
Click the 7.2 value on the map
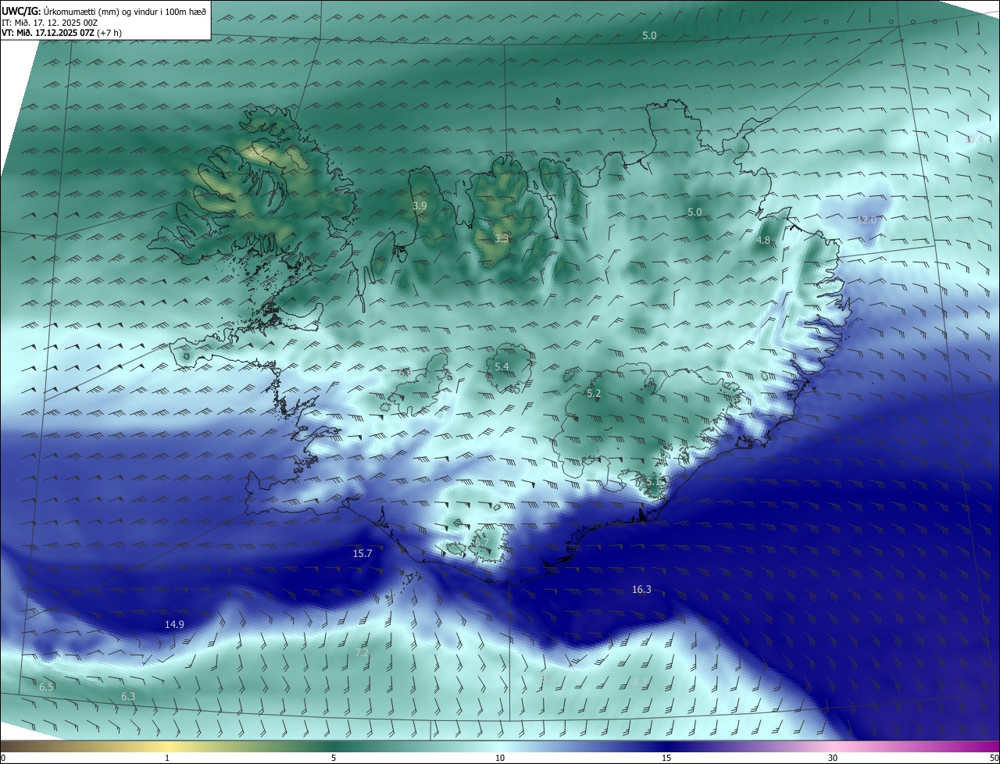362,652
